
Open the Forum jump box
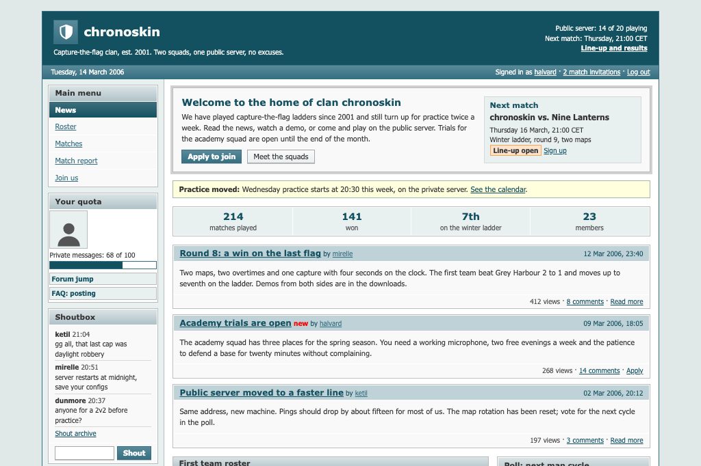103,279
